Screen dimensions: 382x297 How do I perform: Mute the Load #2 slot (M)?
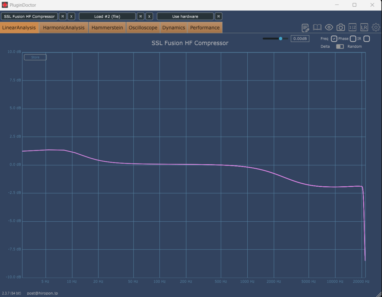(x=141, y=16)
